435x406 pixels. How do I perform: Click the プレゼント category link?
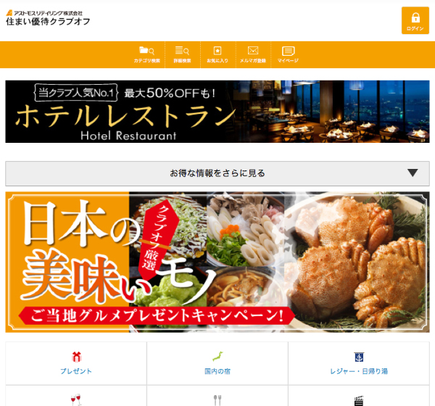(76, 371)
